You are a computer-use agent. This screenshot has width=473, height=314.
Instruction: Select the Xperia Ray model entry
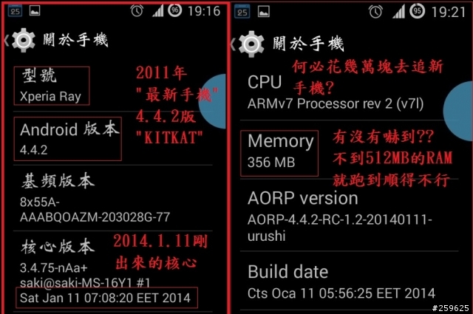click(113, 86)
